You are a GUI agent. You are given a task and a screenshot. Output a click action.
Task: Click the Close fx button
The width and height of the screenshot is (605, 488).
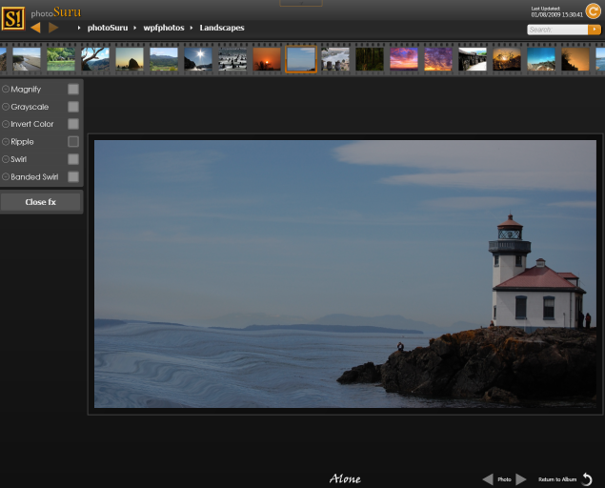coord(41,202)
